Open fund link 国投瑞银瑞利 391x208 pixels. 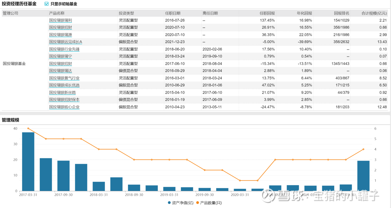tap(60, 20)
